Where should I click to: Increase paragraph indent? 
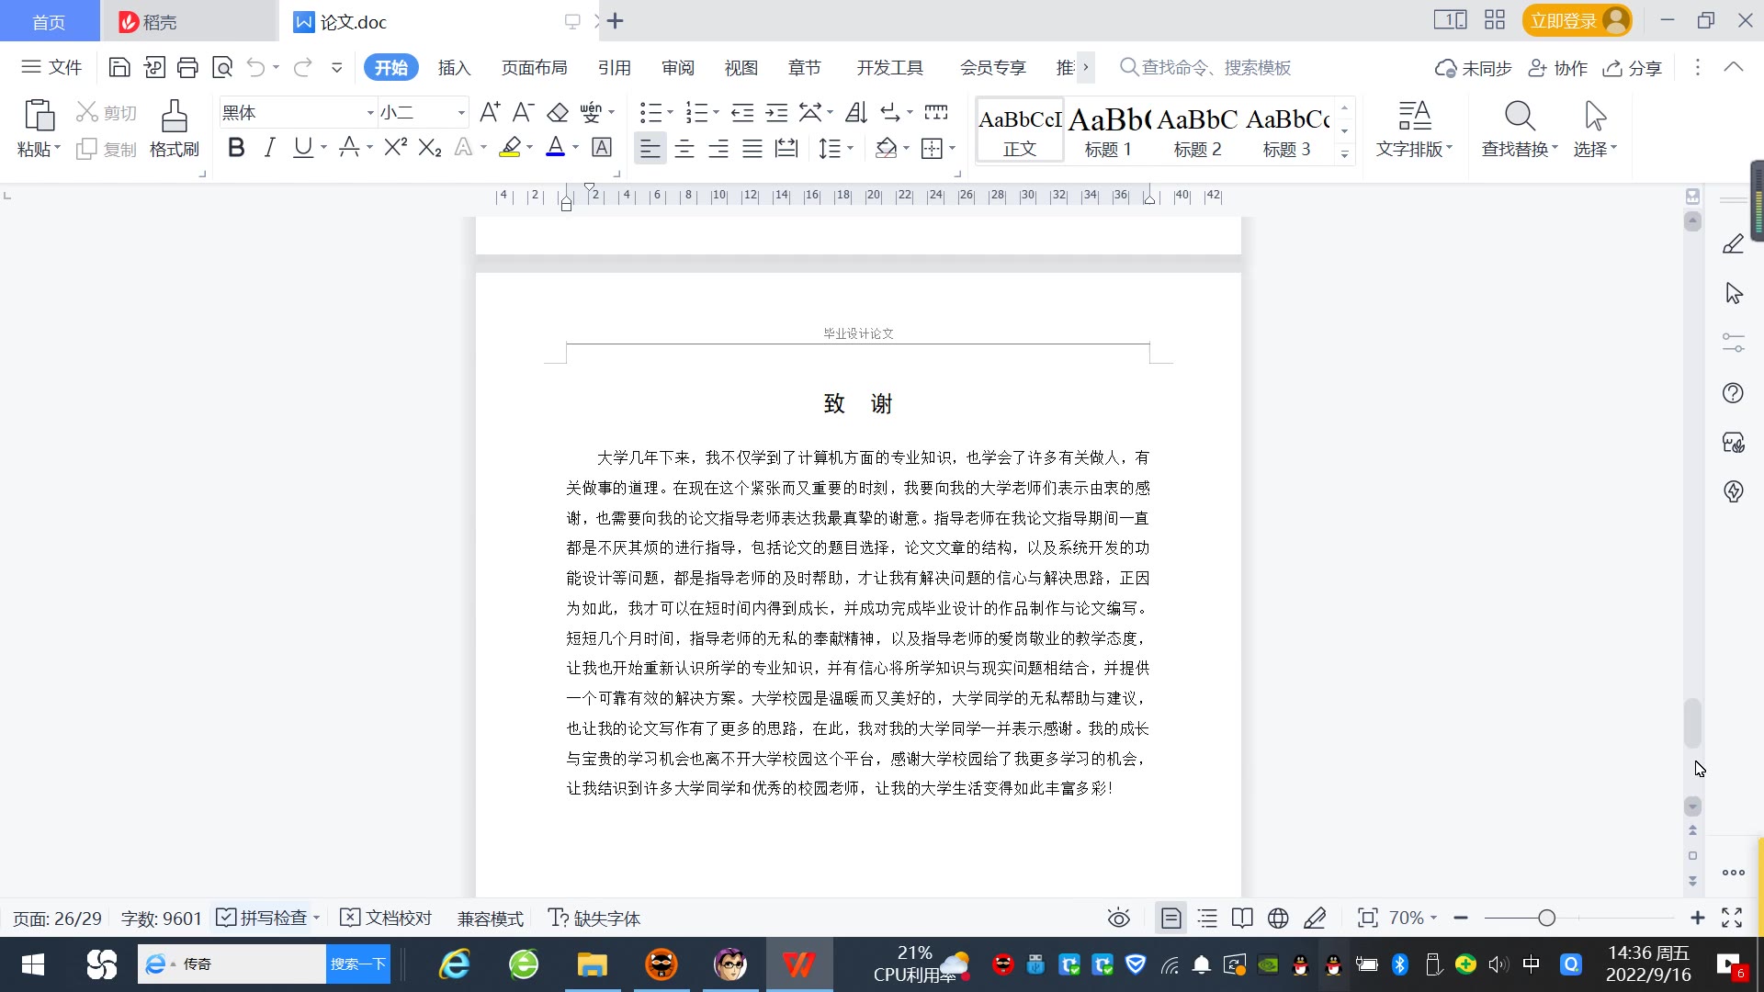tap(777, 112)
